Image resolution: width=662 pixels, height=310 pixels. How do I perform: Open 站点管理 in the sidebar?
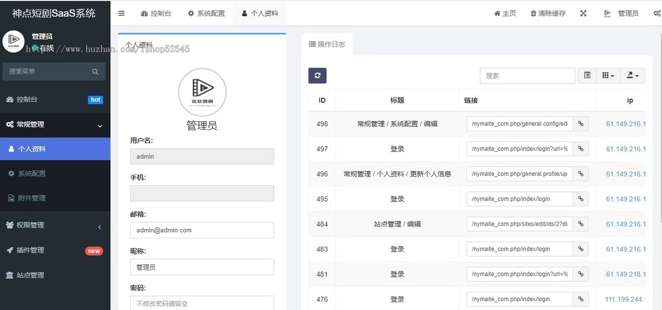pos(55,275)
